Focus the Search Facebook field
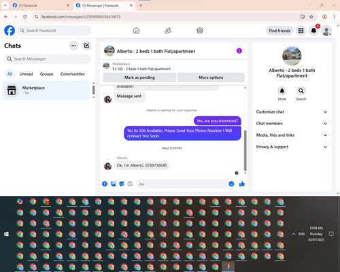The image size is (340, 272). click(54, 31)
